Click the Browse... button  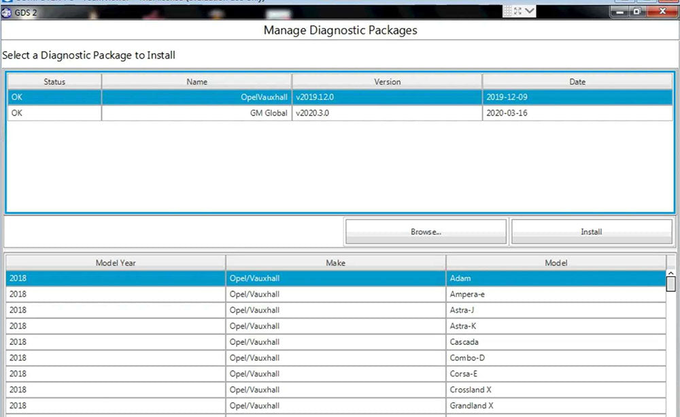click(x=426, y=232)
